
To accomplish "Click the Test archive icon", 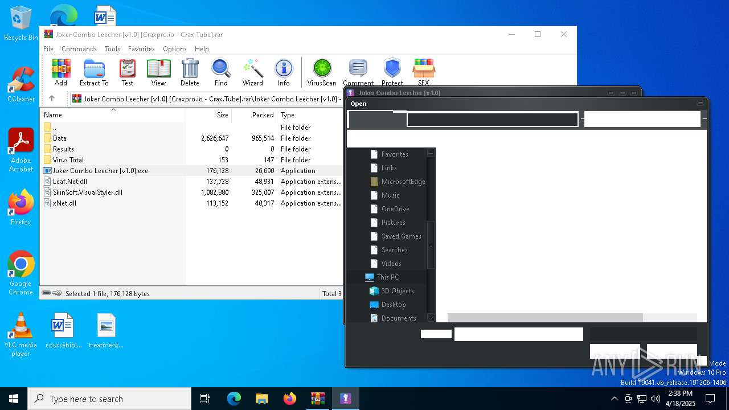I will (128, 72).
